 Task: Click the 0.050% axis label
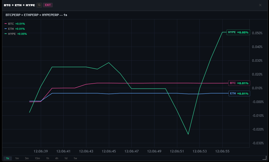point(257,33)
